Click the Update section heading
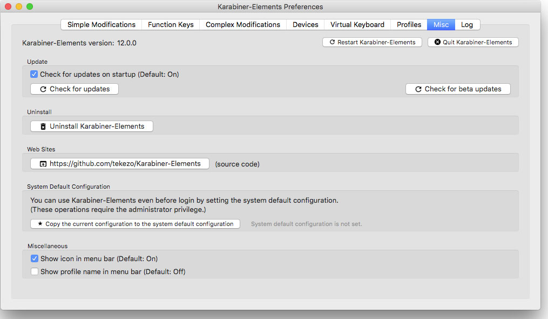Viewport: 548px width, 319px height. [x=37, y=62]
